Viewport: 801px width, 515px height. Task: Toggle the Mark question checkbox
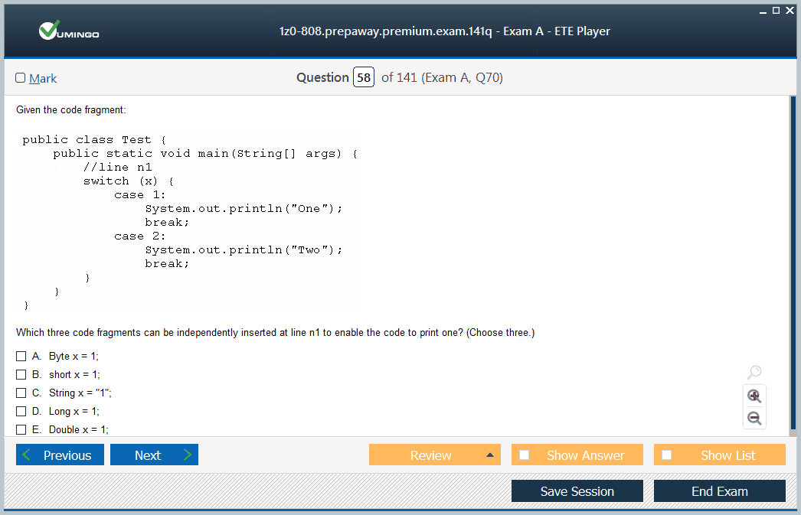[x=21, y=78]
